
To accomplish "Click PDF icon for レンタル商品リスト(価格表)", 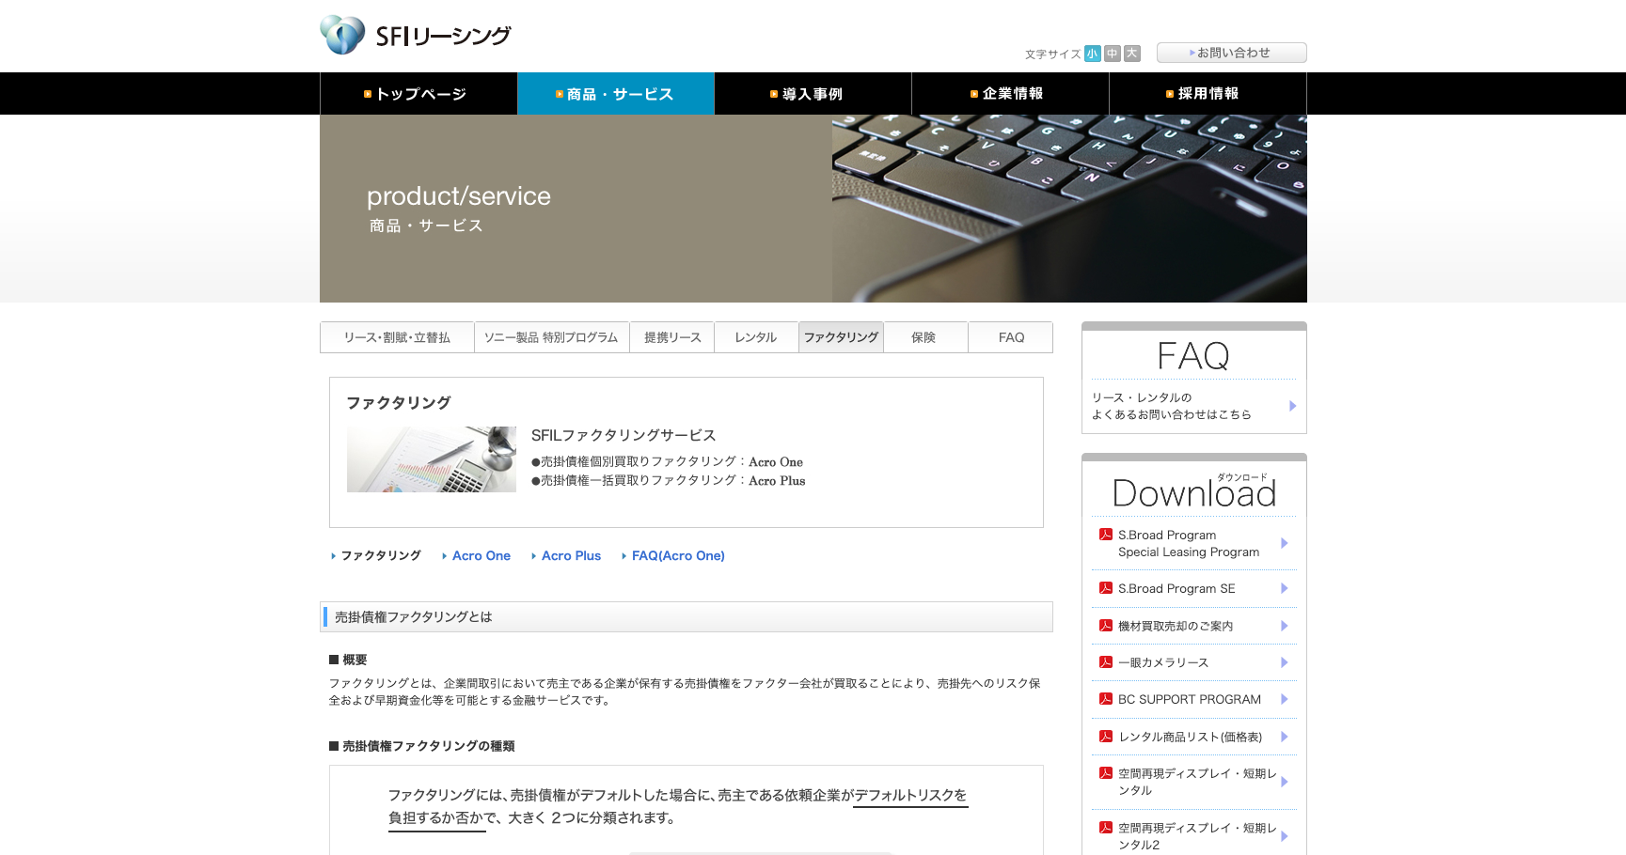I will click(x=1106, y=736).
